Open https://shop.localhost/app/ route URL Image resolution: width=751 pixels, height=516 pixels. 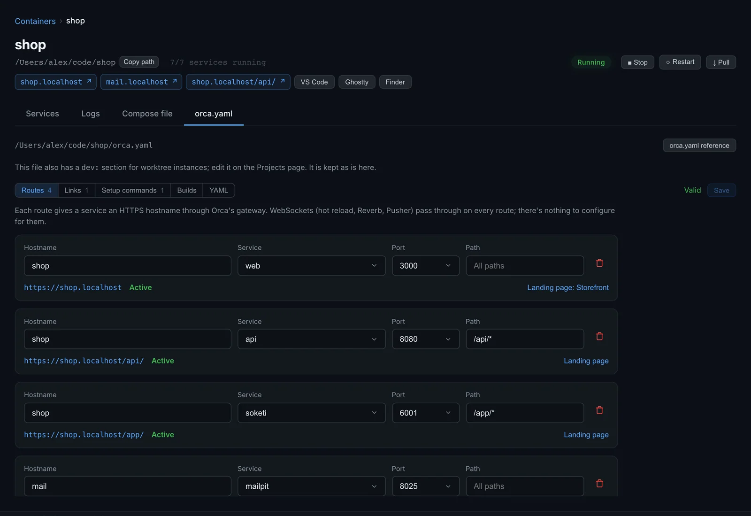pos(84,435)
